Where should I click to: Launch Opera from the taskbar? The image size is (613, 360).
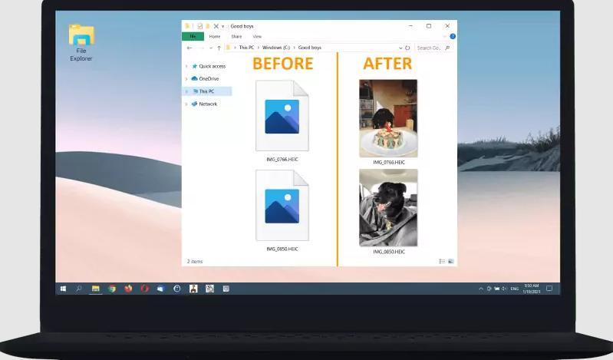coord(145,289)
